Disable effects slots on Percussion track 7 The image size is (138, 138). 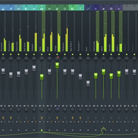[x=3, y=118]
